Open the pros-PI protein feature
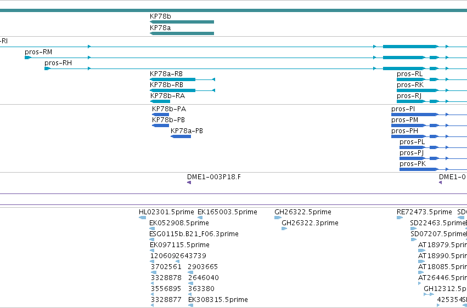The width and height of the screenshot is (467, 308). coord(429,115)
